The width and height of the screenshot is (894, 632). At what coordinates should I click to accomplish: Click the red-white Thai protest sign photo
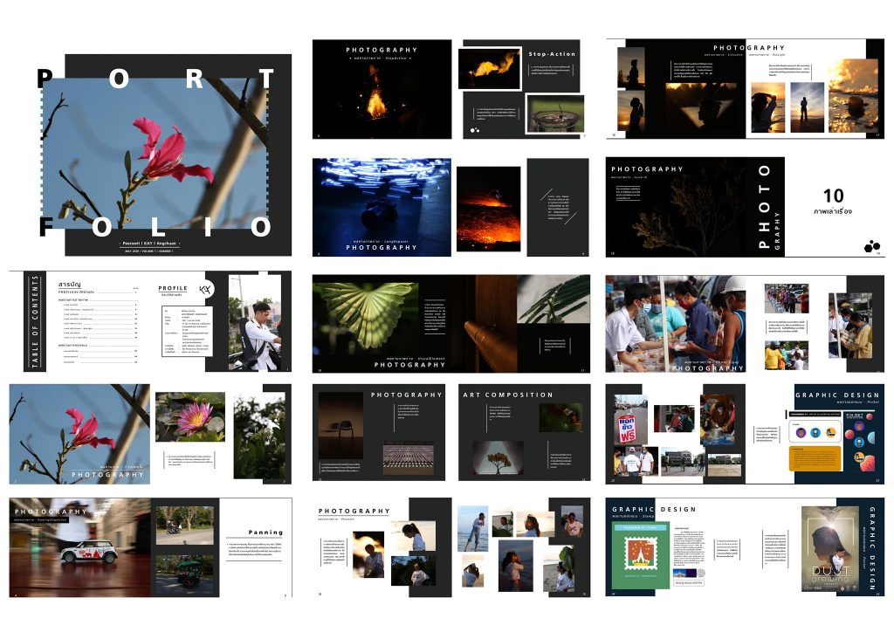tap(626, 427)
